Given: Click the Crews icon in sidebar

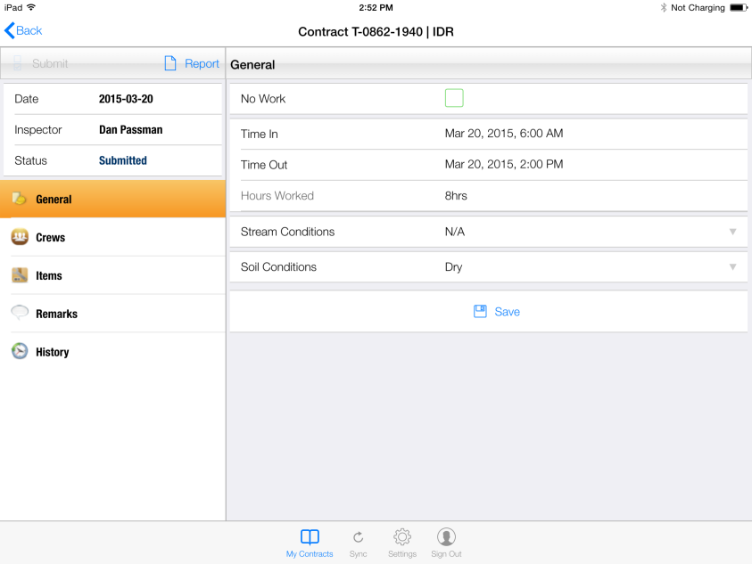Looking at the screenshot, I should 20,237.
